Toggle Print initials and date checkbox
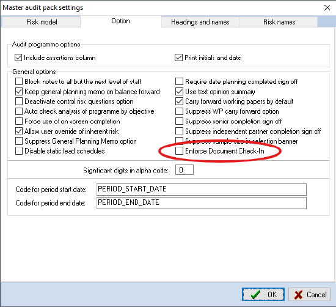The height and width of the screenshot is (307, 336). point(179,57)
